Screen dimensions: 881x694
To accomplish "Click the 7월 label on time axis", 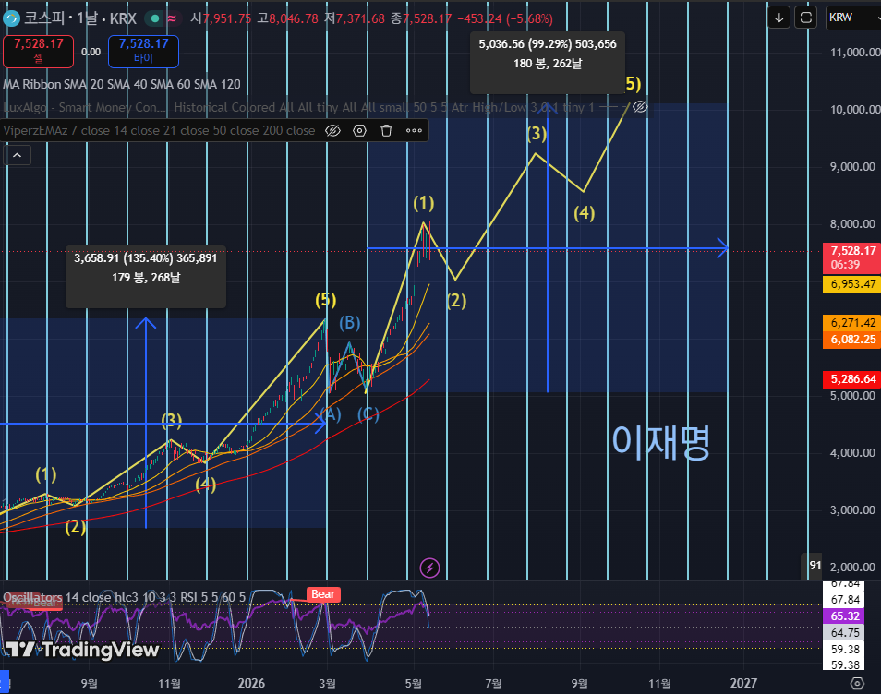I will coord(493,683).
